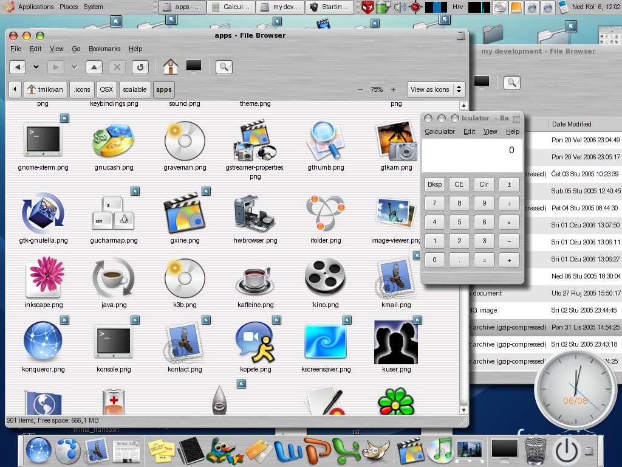The height and width of the screenshot is (467, 622).
Task: Select the hwbrowser.png icon
Action: [255, 213]
